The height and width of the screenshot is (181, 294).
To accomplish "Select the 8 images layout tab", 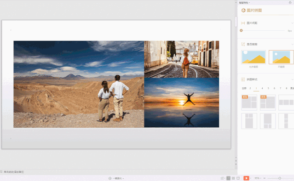I will tap(286, 88).
